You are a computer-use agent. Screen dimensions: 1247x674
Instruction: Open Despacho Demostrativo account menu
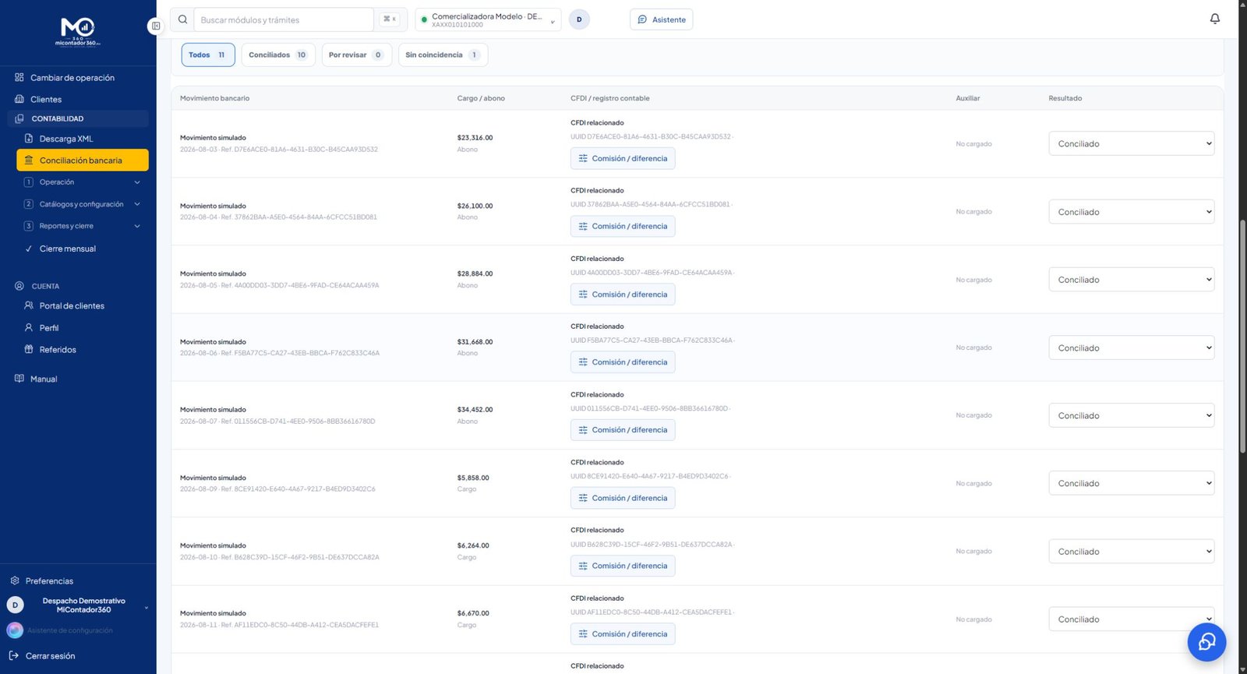point(78,605)
